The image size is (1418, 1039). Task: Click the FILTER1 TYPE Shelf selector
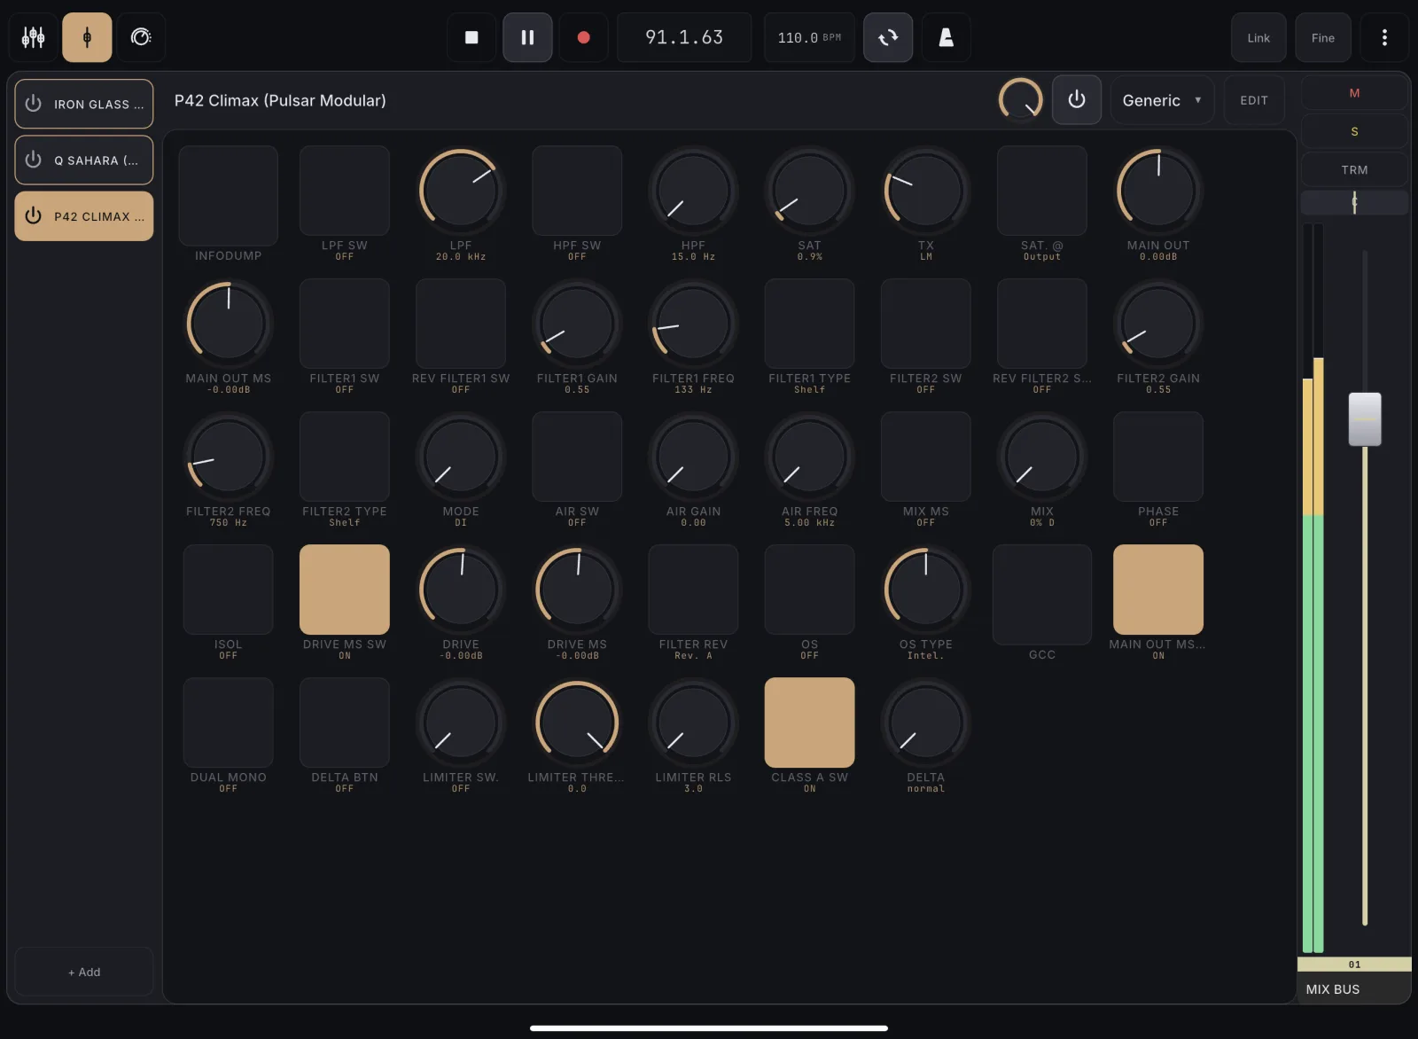[809, 324]
